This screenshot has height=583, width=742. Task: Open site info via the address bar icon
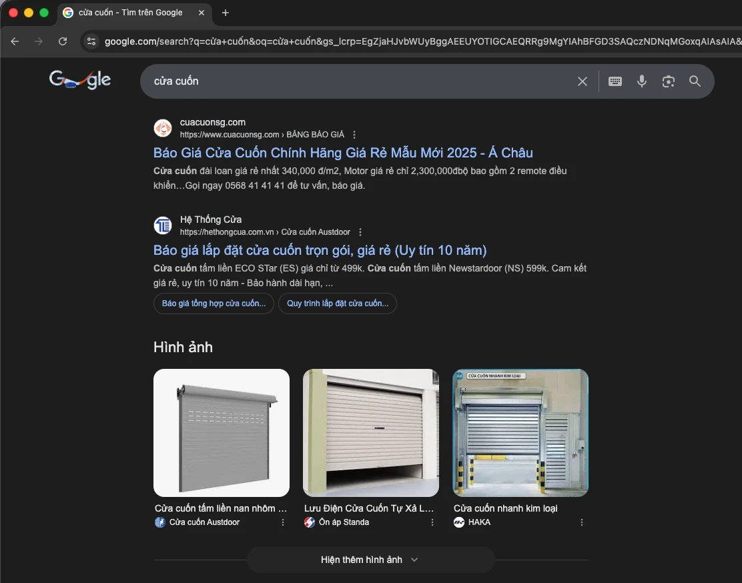tap(90, 41)
